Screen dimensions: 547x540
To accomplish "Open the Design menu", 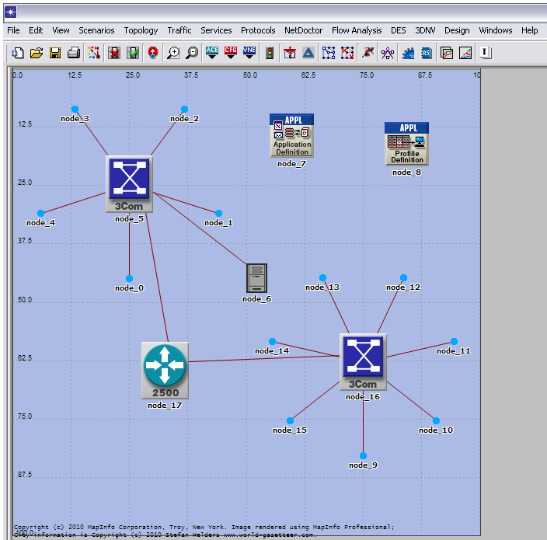I will pyautogui.click(x=457, y=30).
